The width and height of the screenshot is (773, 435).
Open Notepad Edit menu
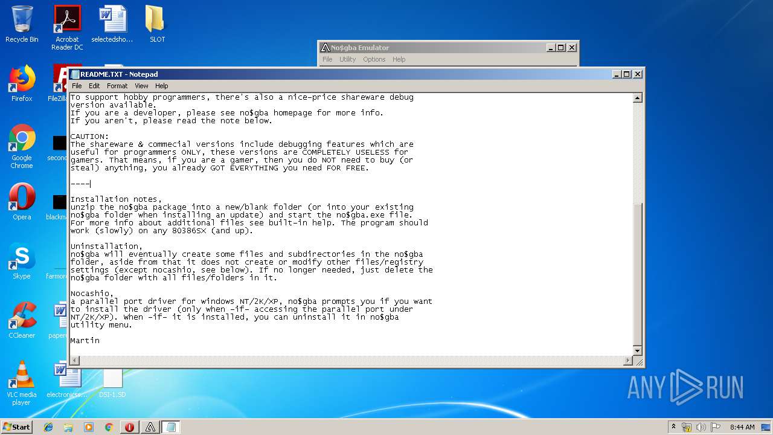pos(94,86)
